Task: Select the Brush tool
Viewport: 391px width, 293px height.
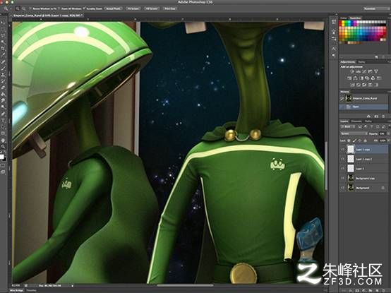Action: tap(4, 68)
